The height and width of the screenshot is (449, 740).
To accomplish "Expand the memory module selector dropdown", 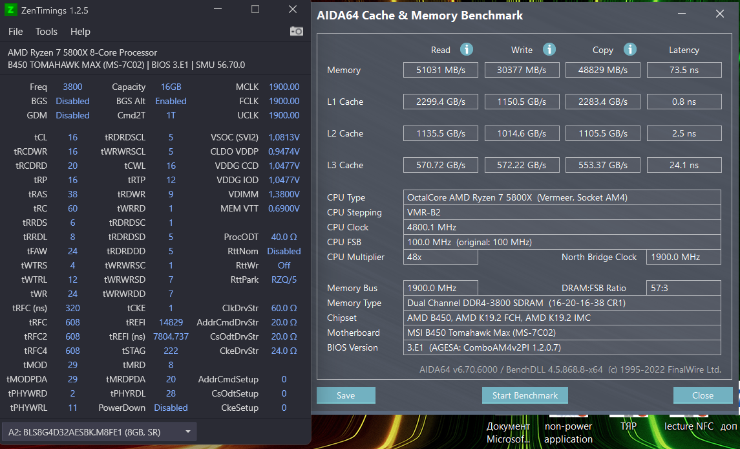I will 99,432.
